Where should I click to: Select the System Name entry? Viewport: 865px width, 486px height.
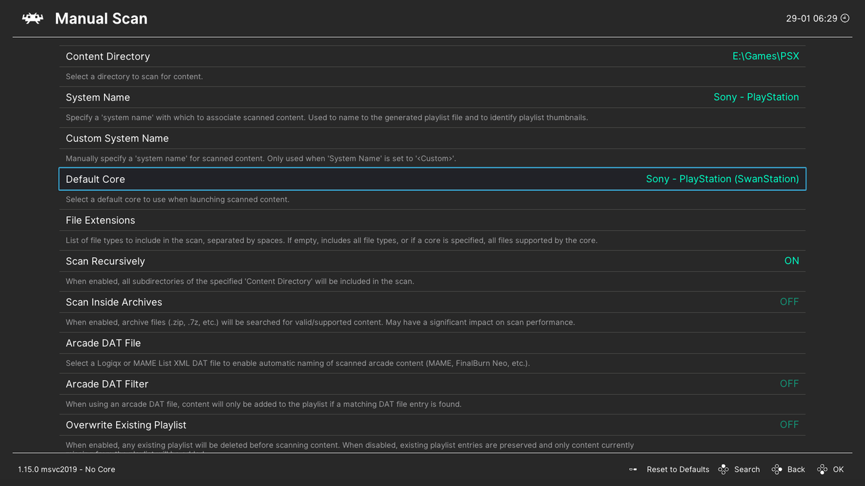[432, 97]
